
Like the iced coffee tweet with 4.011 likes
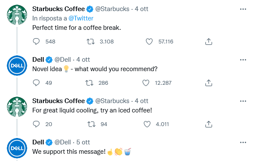147,124
